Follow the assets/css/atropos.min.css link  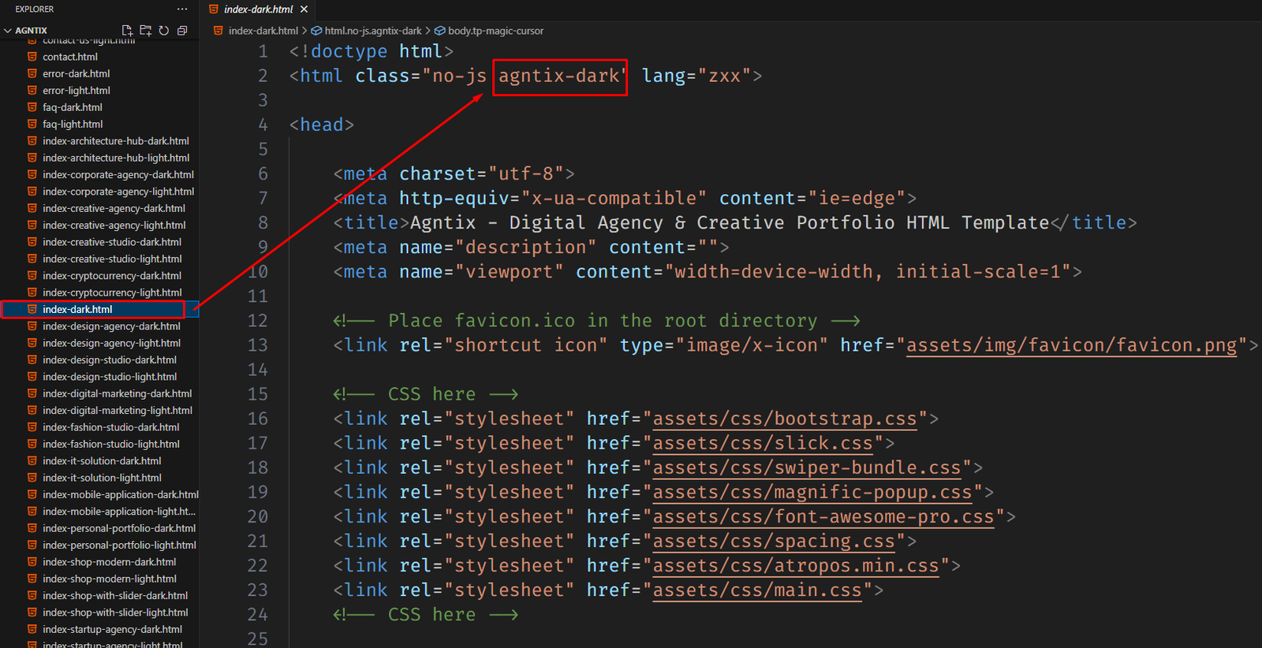796,565
